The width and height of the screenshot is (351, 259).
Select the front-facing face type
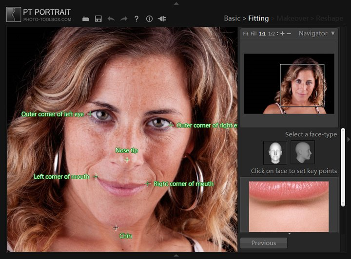[x=275, y=152]
